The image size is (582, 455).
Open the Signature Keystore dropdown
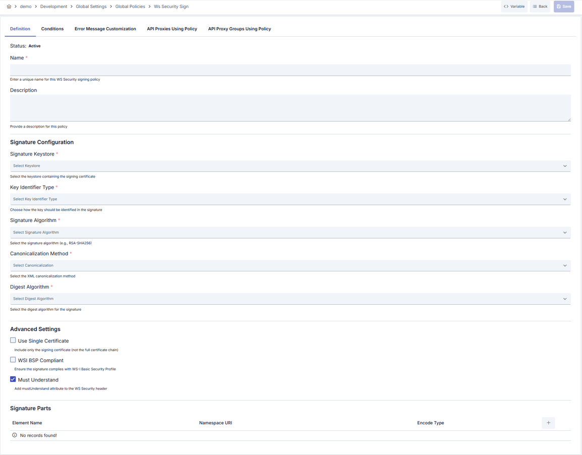tap(290, 166)
